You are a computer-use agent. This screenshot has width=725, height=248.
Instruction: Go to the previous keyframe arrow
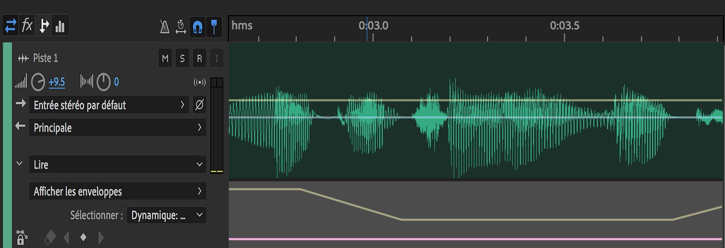[x=66, y=237]
